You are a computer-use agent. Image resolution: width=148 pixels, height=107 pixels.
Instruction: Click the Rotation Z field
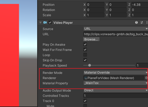point(140,10)
